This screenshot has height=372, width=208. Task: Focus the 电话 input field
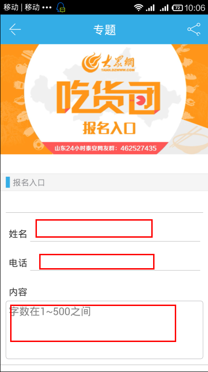115,262
